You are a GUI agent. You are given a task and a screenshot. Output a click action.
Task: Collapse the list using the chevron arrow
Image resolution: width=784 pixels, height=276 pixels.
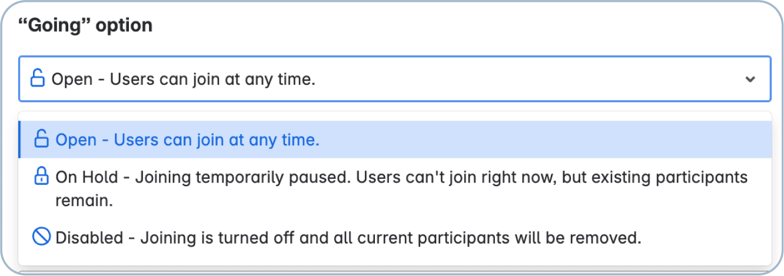tap(750, 79)
